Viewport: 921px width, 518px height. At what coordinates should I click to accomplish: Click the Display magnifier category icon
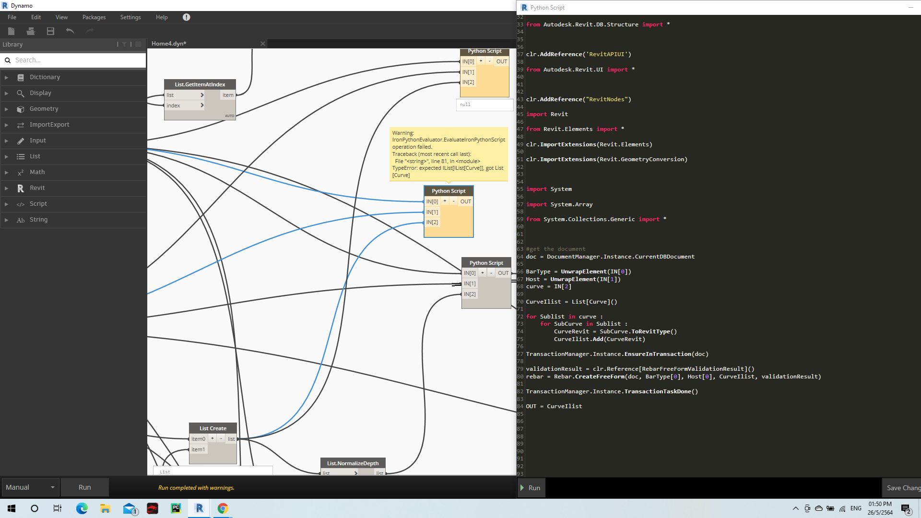coord(21,93)
